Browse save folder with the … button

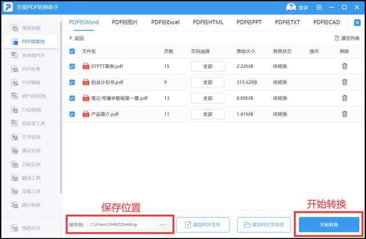click(x=162, y=225)
